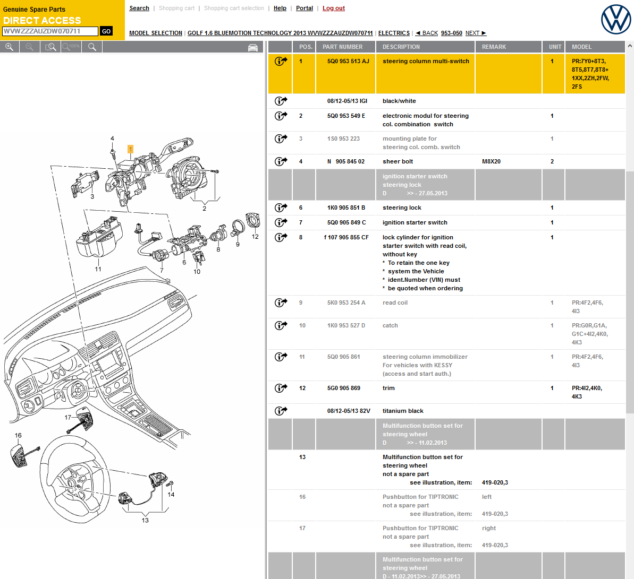Screen dimensions: 634x579
Task: Open info icon for ignition starter switch 5Q0 905 849 C
Action: [x=281, y=222]
